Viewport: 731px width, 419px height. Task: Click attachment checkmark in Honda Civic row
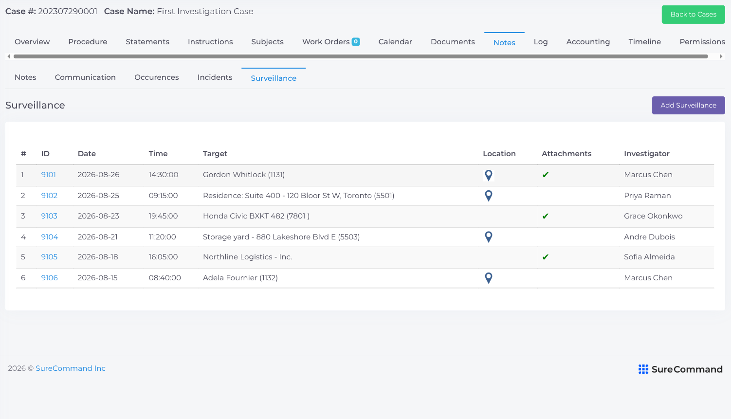pos(546,217)
